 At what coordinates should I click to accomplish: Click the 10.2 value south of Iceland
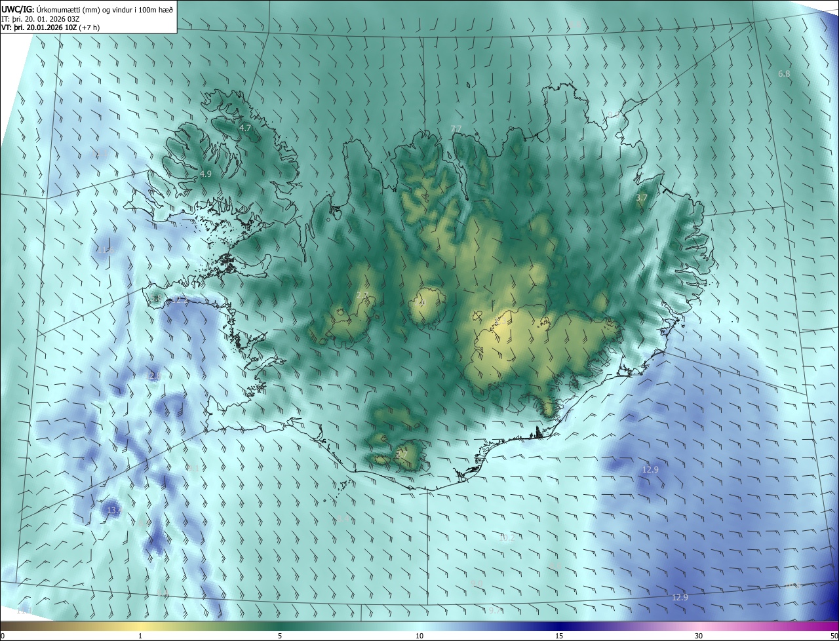click(x=507, y=538)
